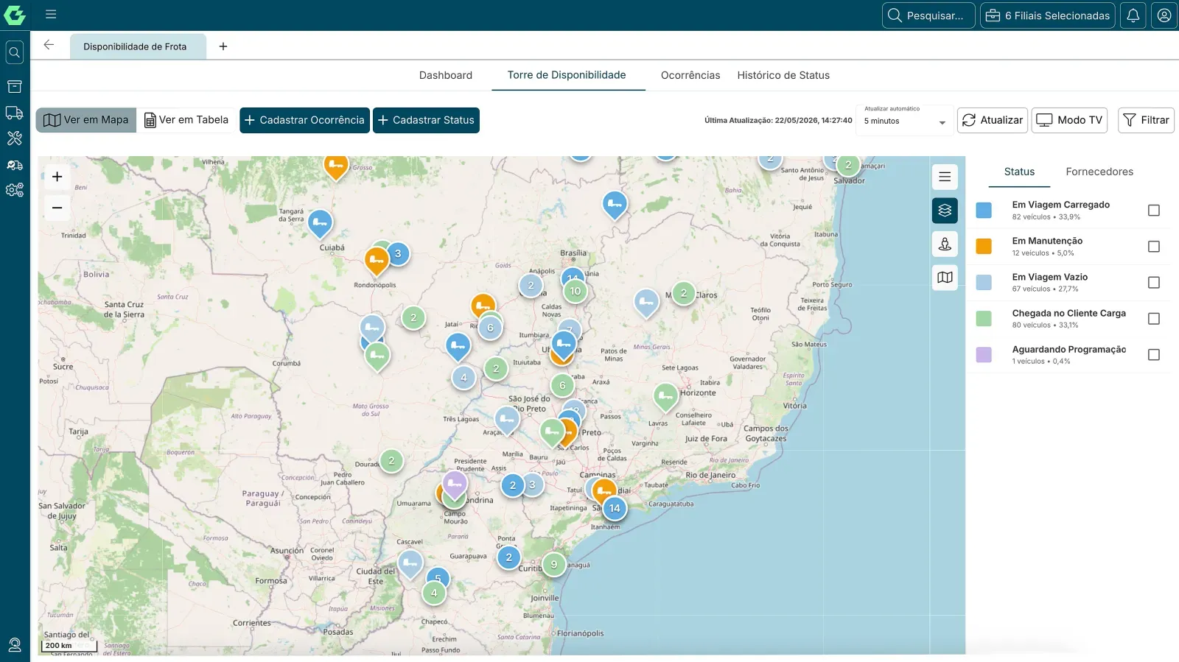Image resolution: width=1179 pixels, height=662 pixels.
Task: Zoom out on the map
Action: [57, 208]
